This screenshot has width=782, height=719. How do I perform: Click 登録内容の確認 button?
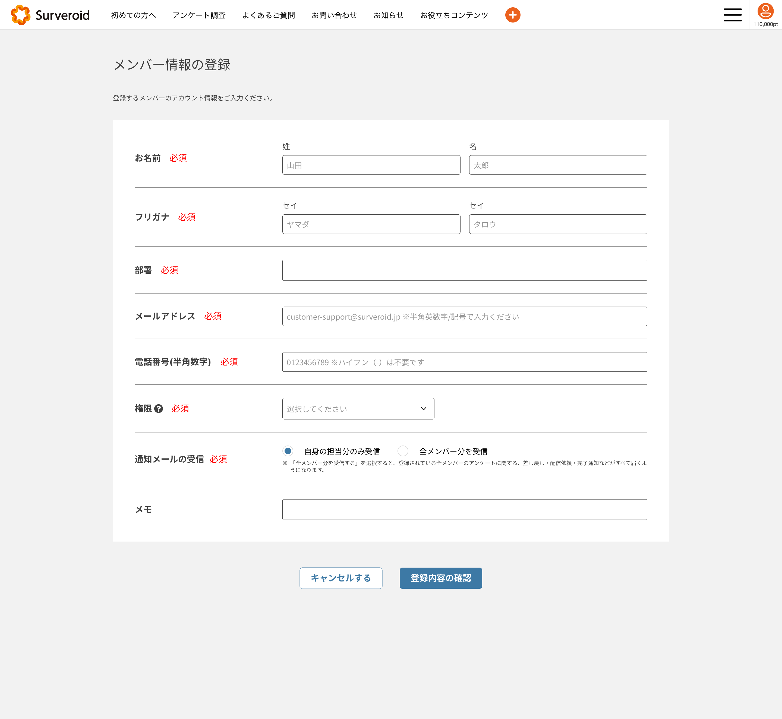[x=440, y=578]
